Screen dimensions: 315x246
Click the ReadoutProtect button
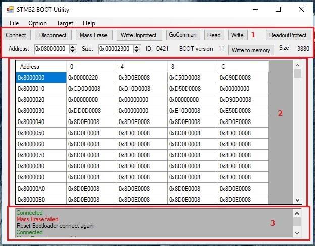[x=288, y=35]
